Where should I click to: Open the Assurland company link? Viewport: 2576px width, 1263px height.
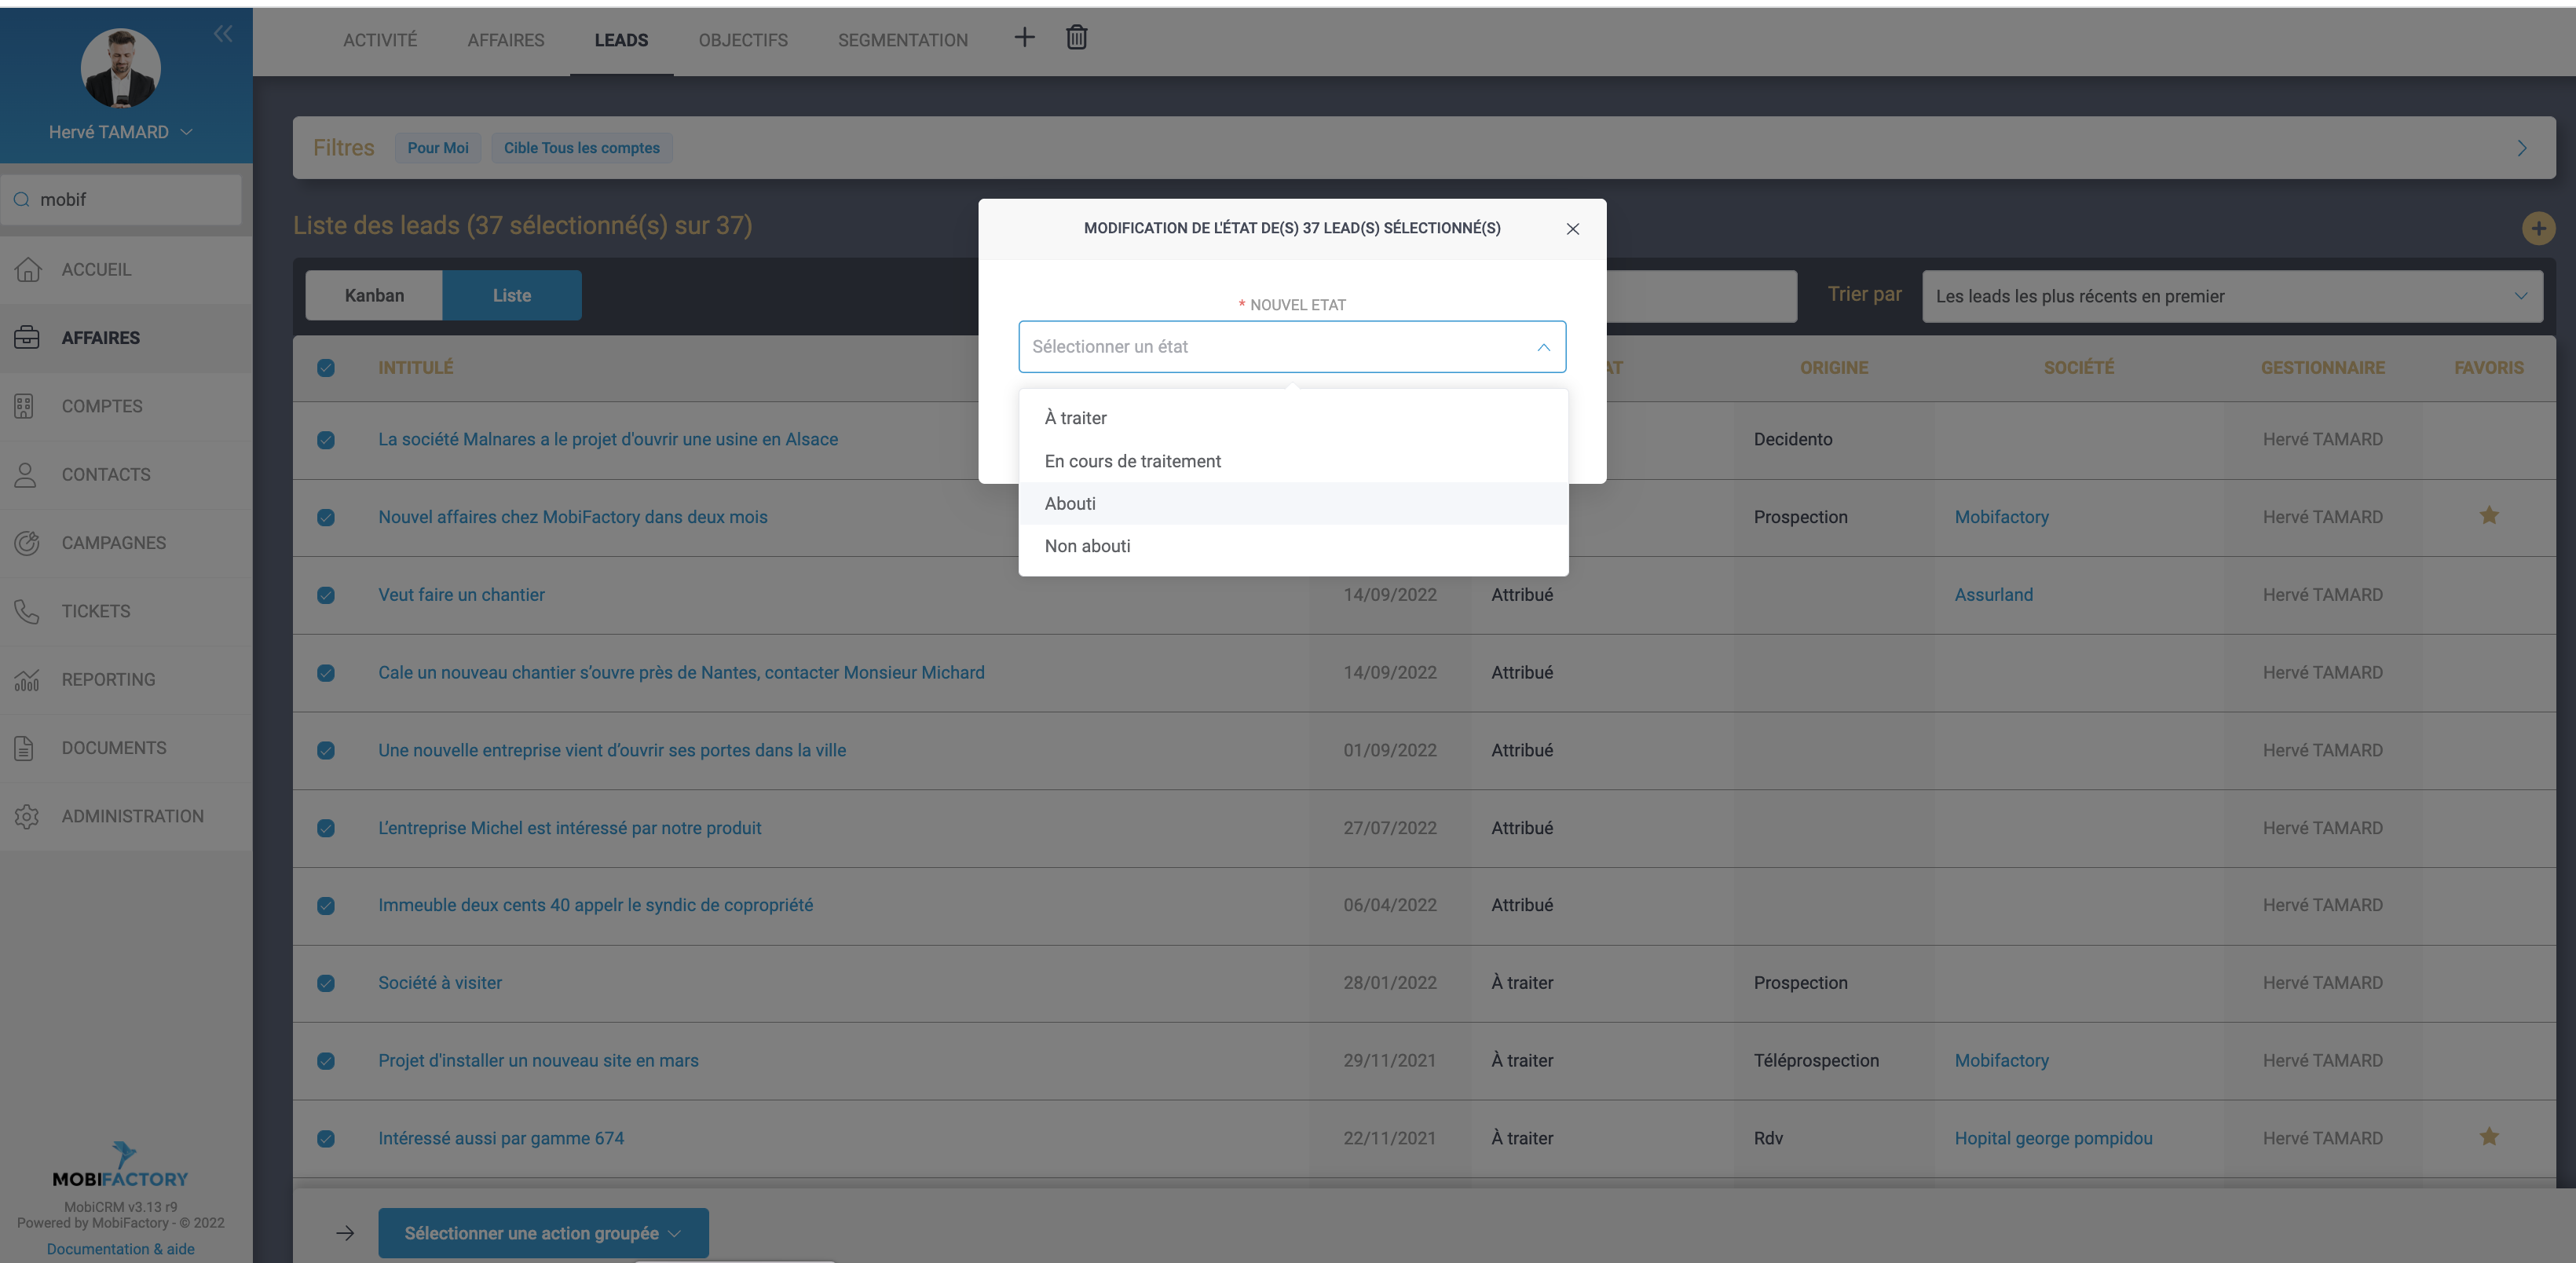coord(1993,595)
